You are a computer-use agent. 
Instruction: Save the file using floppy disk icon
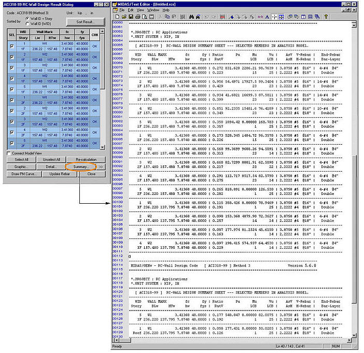[131, 17]
